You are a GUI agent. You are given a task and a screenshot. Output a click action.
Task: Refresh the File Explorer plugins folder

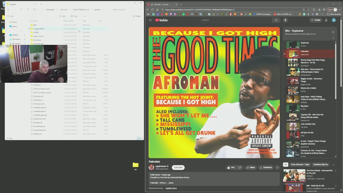tap(28, 9)
